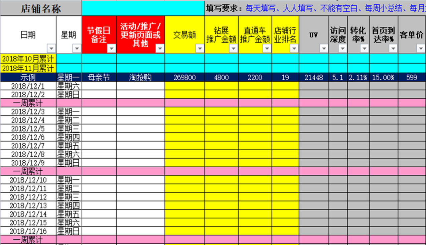Image resolution: width=426 pixels, height=245 pixels.
Task: Click the 母亲节 example cell
Action: click(x=99, y=78)
